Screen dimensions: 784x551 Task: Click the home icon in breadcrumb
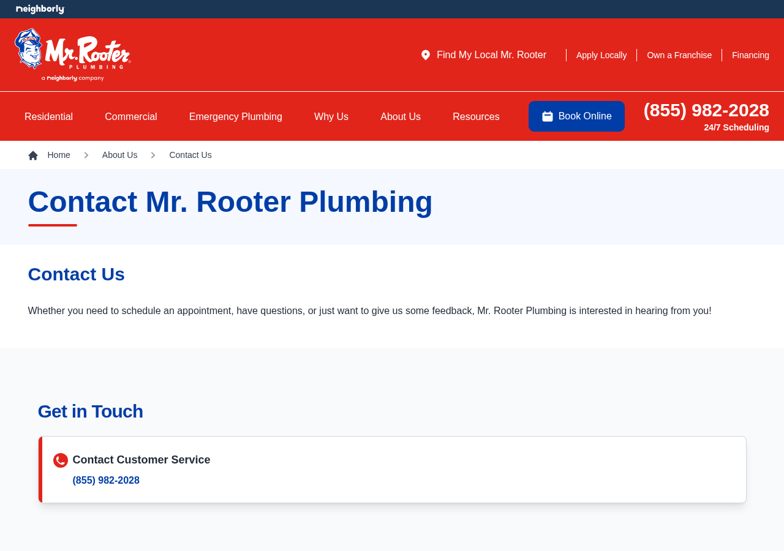(33, 156)
